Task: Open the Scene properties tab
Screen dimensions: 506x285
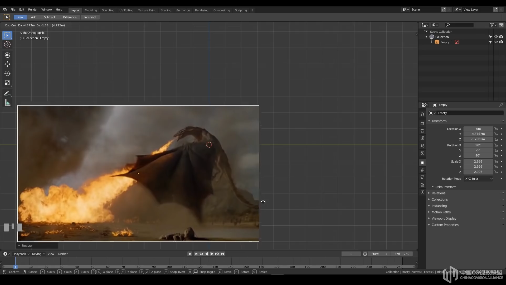Action: (422, 146)
